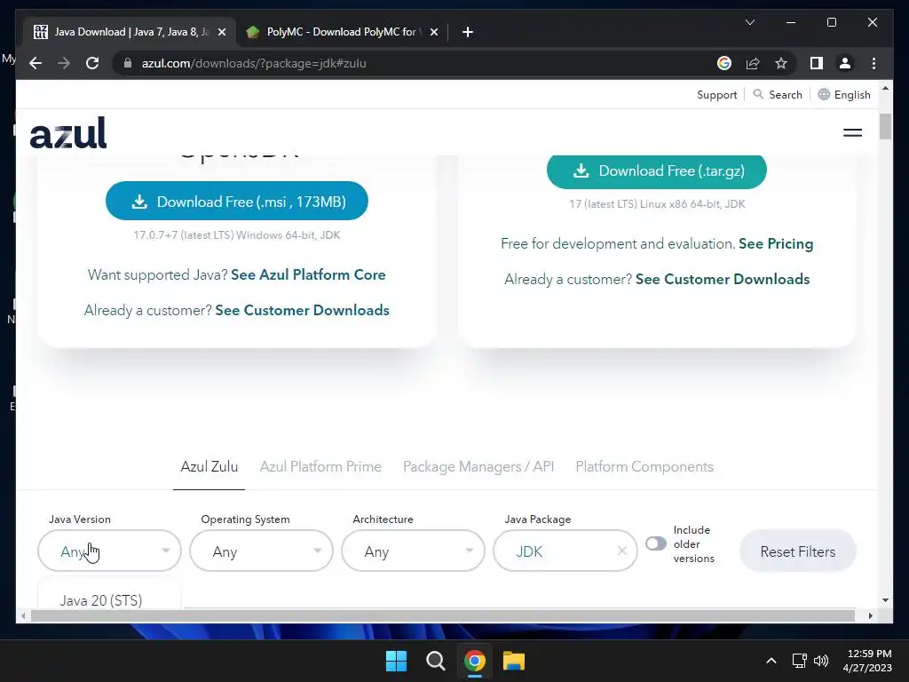The height and width of the screenshot is (682, 909).
Task: Open a new browser tab
Action: click(x=468, y=32)
